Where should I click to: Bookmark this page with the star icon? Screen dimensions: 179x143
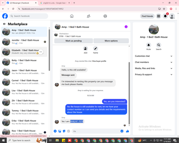(x=164, y=9)
